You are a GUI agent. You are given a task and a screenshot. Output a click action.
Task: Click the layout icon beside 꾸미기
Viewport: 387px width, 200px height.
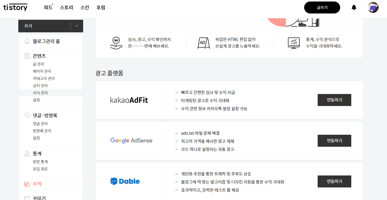pyautogui.click(x=27, y=198)
